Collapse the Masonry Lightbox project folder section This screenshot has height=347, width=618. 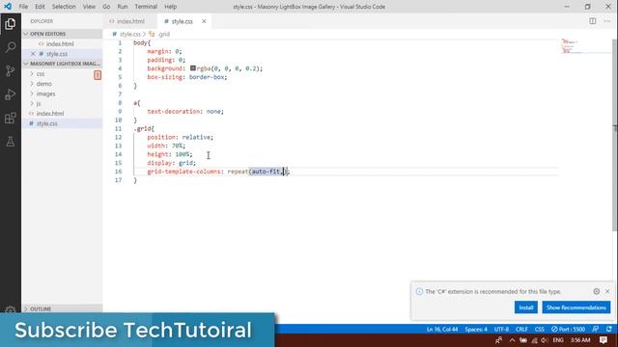click(x=62, y=64)
